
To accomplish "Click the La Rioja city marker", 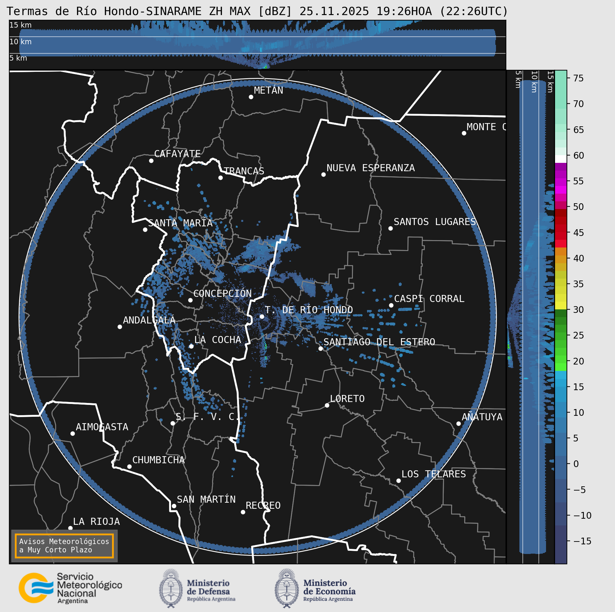I will point(70,528).
